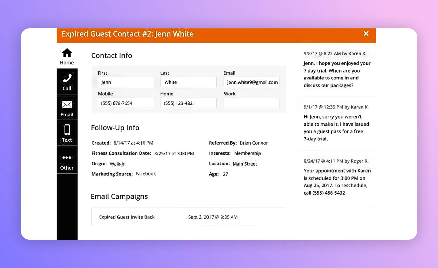Click the empty Work phone field
Screen dimensions: 438x268
pos(251,103)
